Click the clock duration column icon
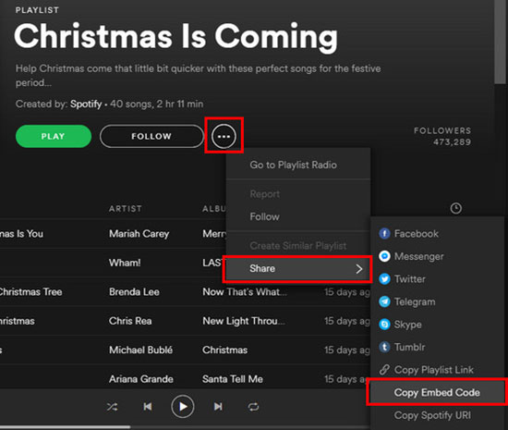 pyautogui.click(x=456, y=208)
